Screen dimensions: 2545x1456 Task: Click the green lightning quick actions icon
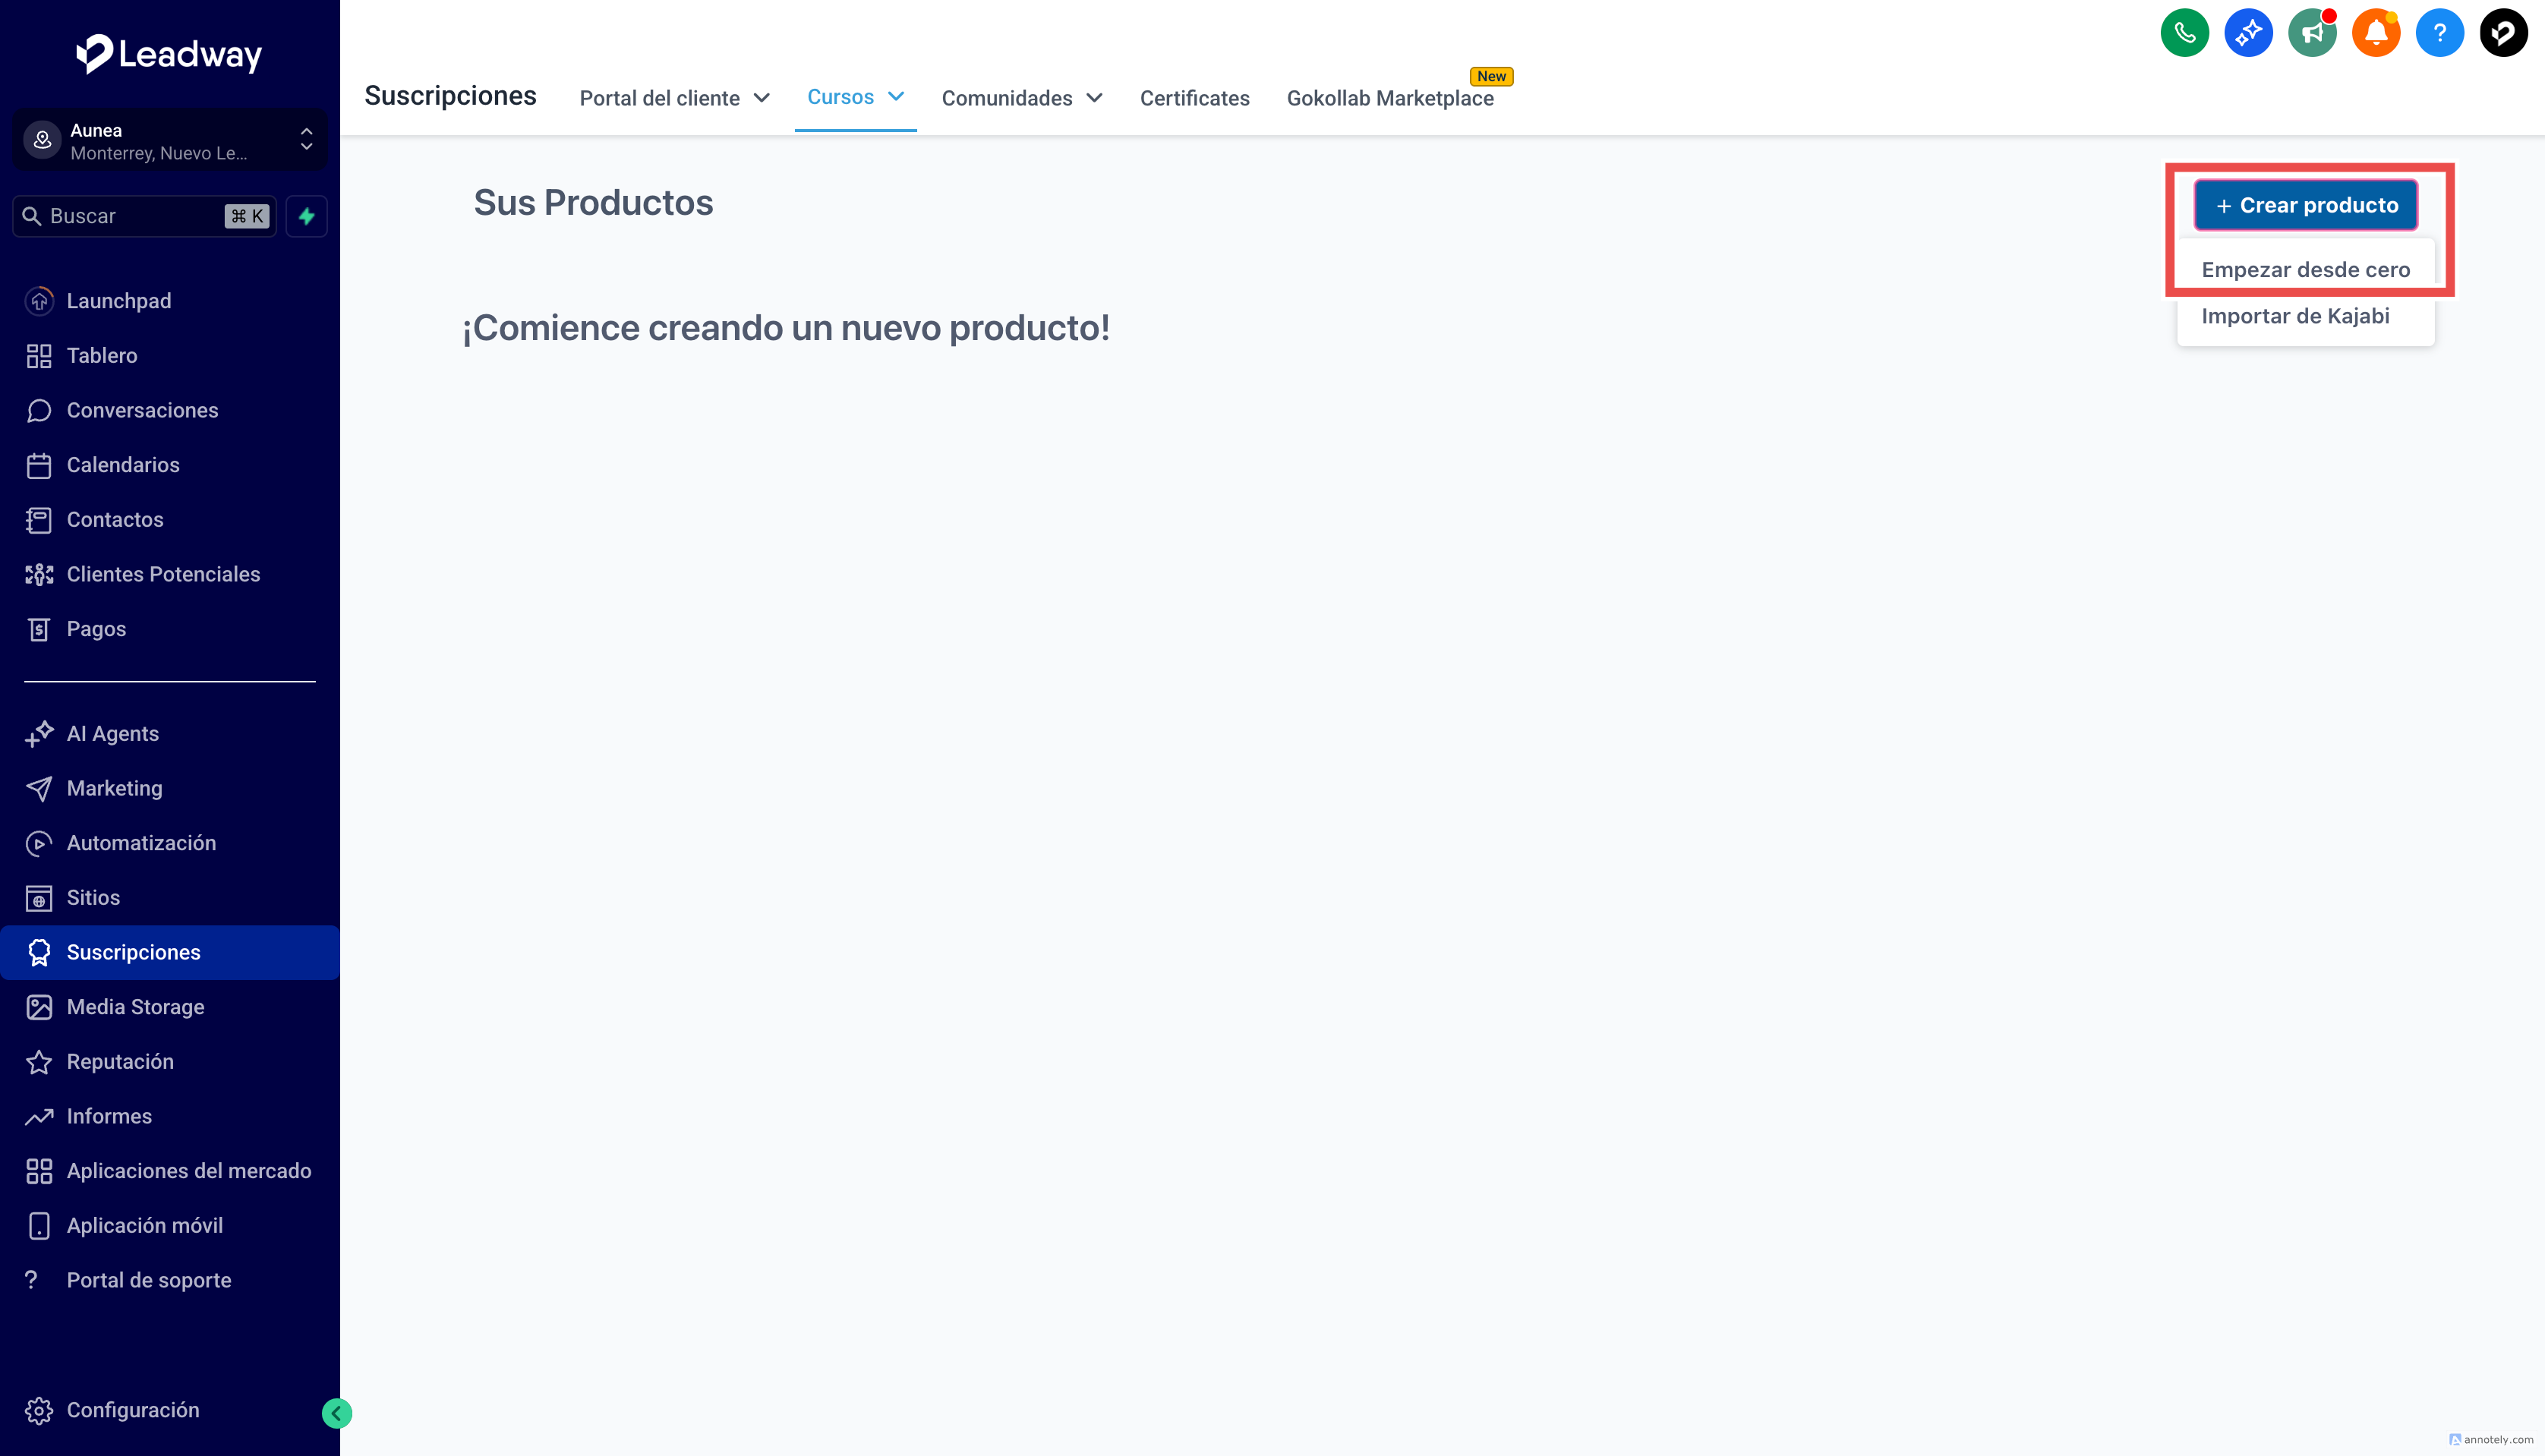tap(307, 216)
